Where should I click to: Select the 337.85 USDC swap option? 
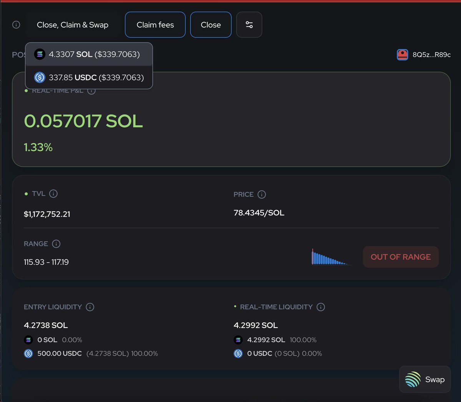click(89, 77)
